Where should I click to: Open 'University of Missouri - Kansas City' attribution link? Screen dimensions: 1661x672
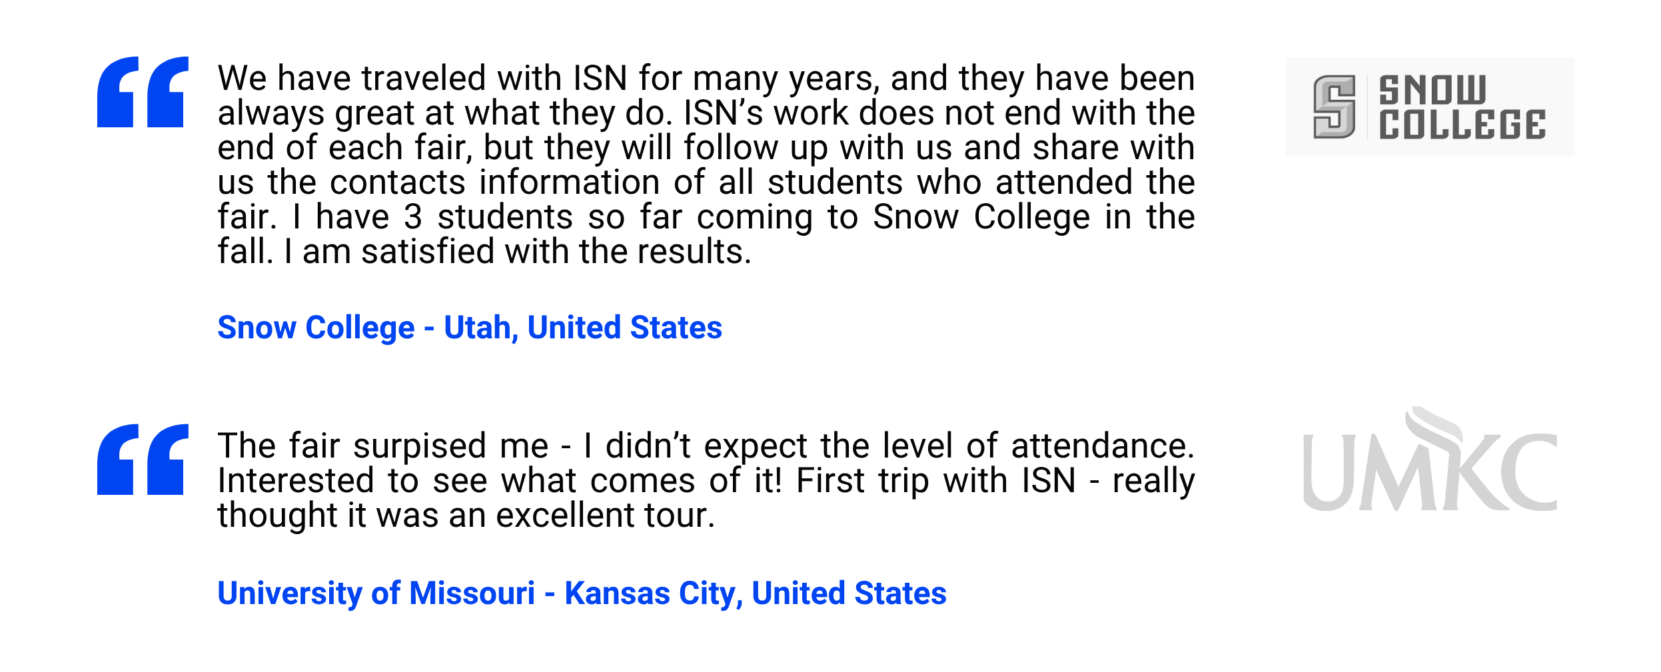coord(582,593)
